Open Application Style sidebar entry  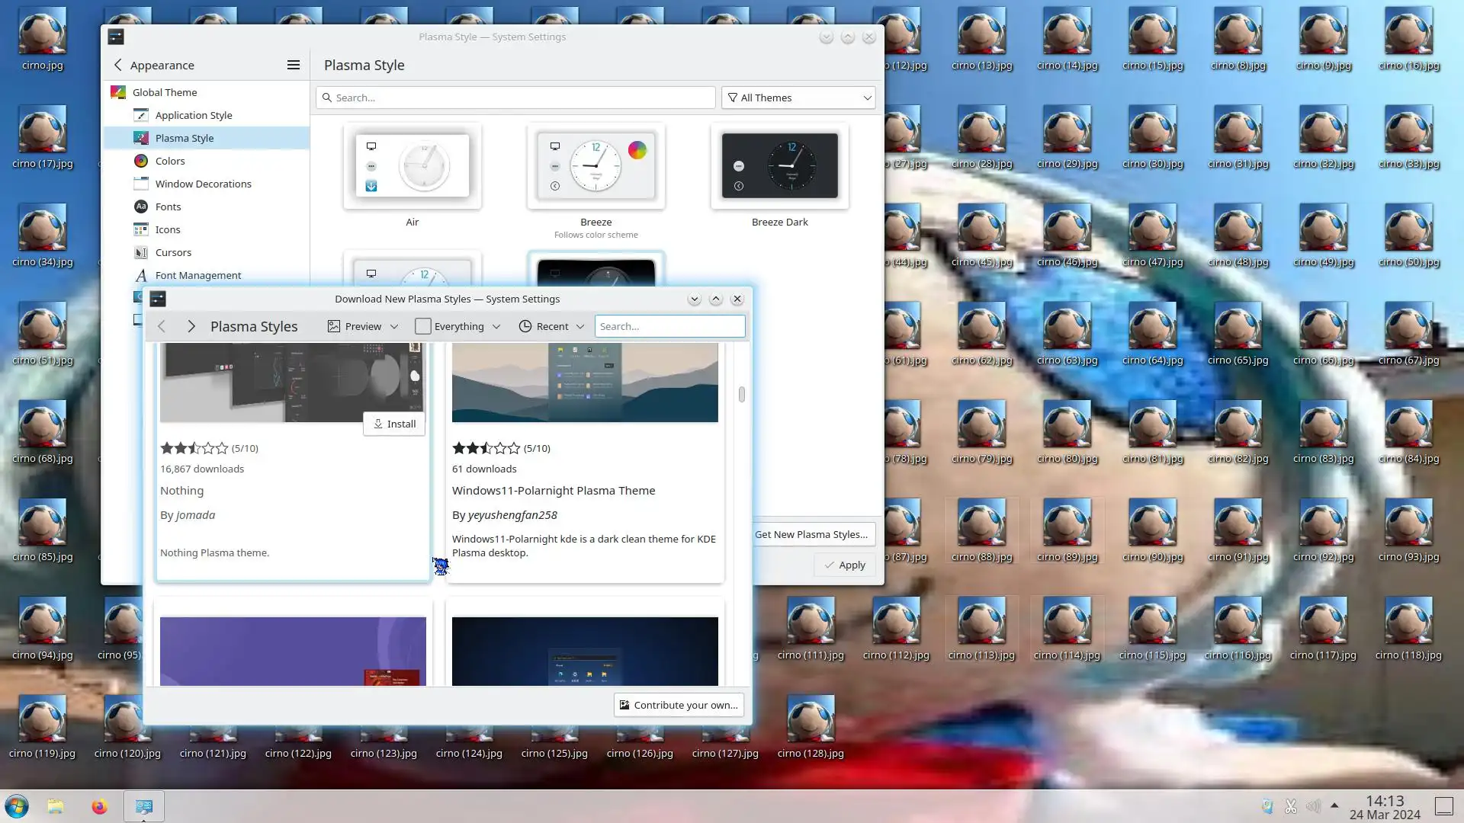pos(194,115)
